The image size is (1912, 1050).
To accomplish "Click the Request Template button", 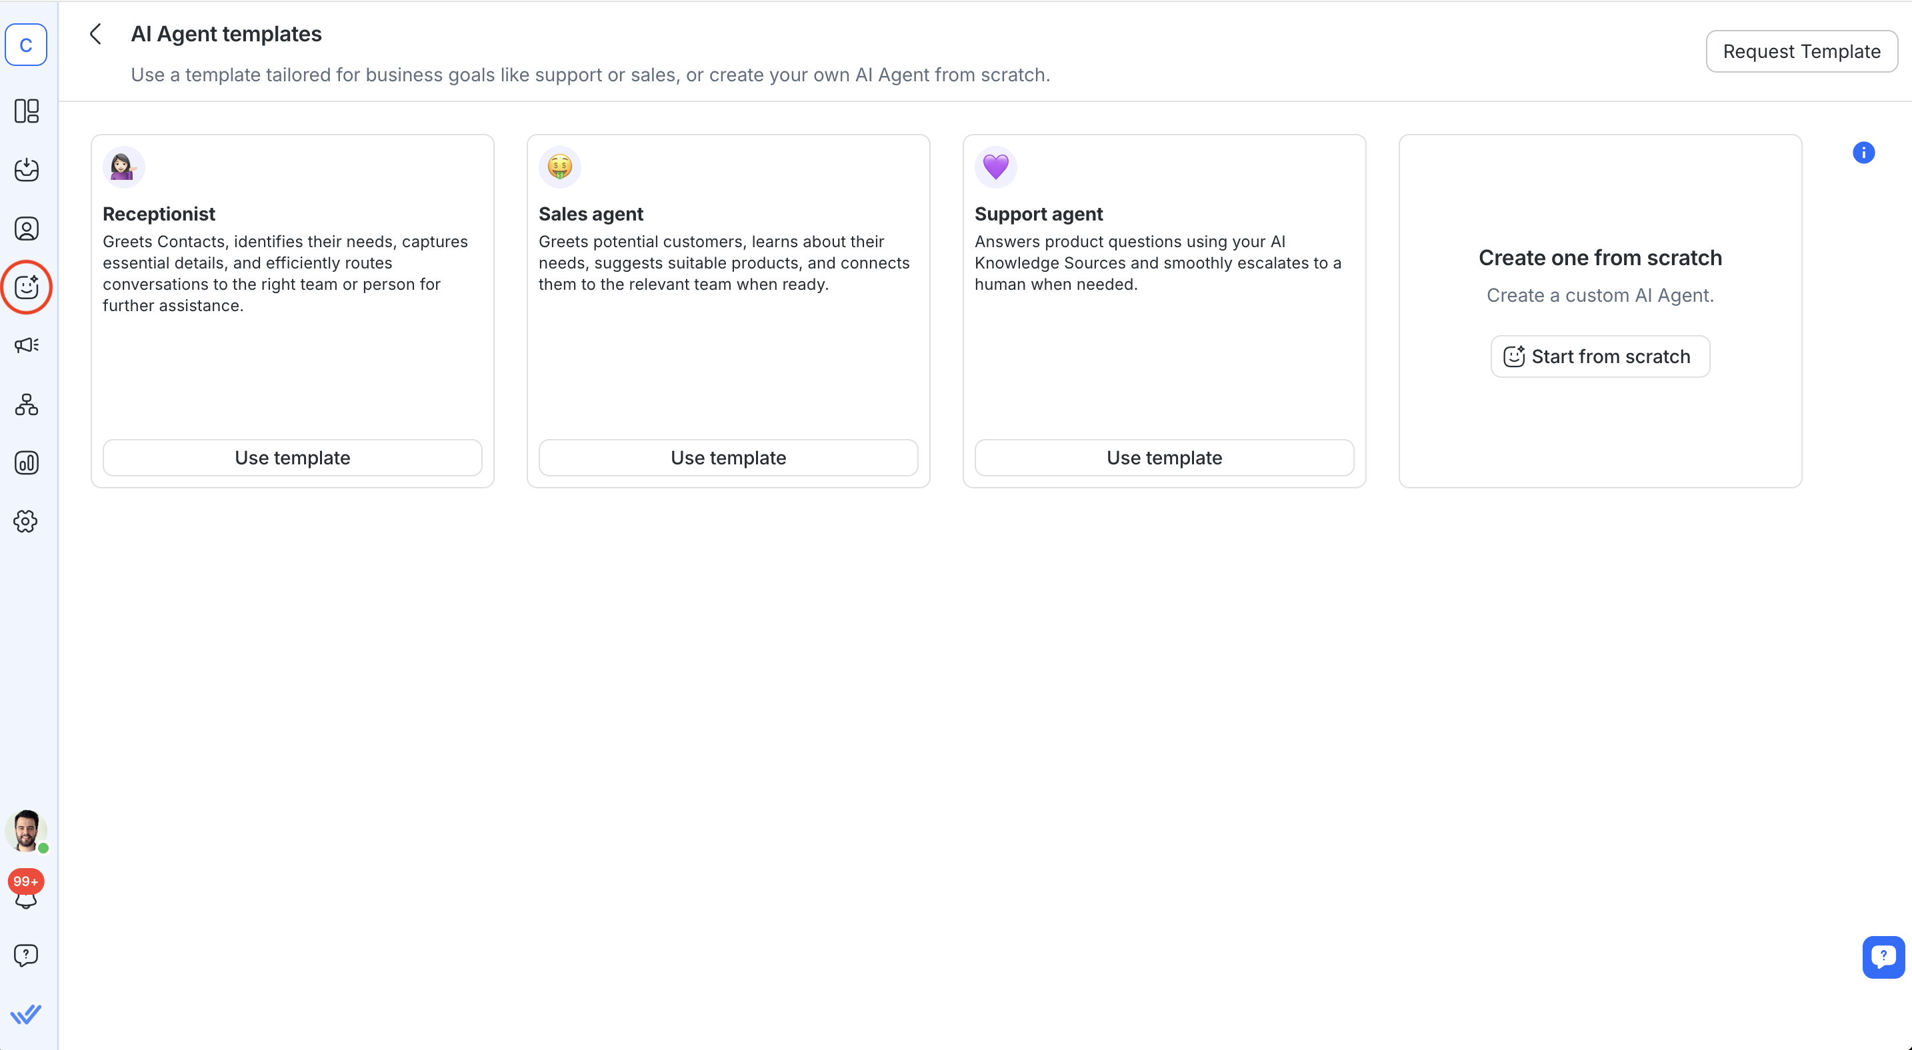I will click(1801, 51).
